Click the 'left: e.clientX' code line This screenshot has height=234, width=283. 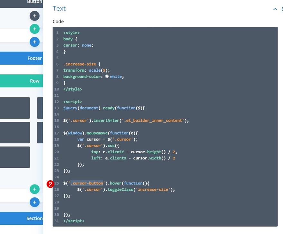(133, 158)
